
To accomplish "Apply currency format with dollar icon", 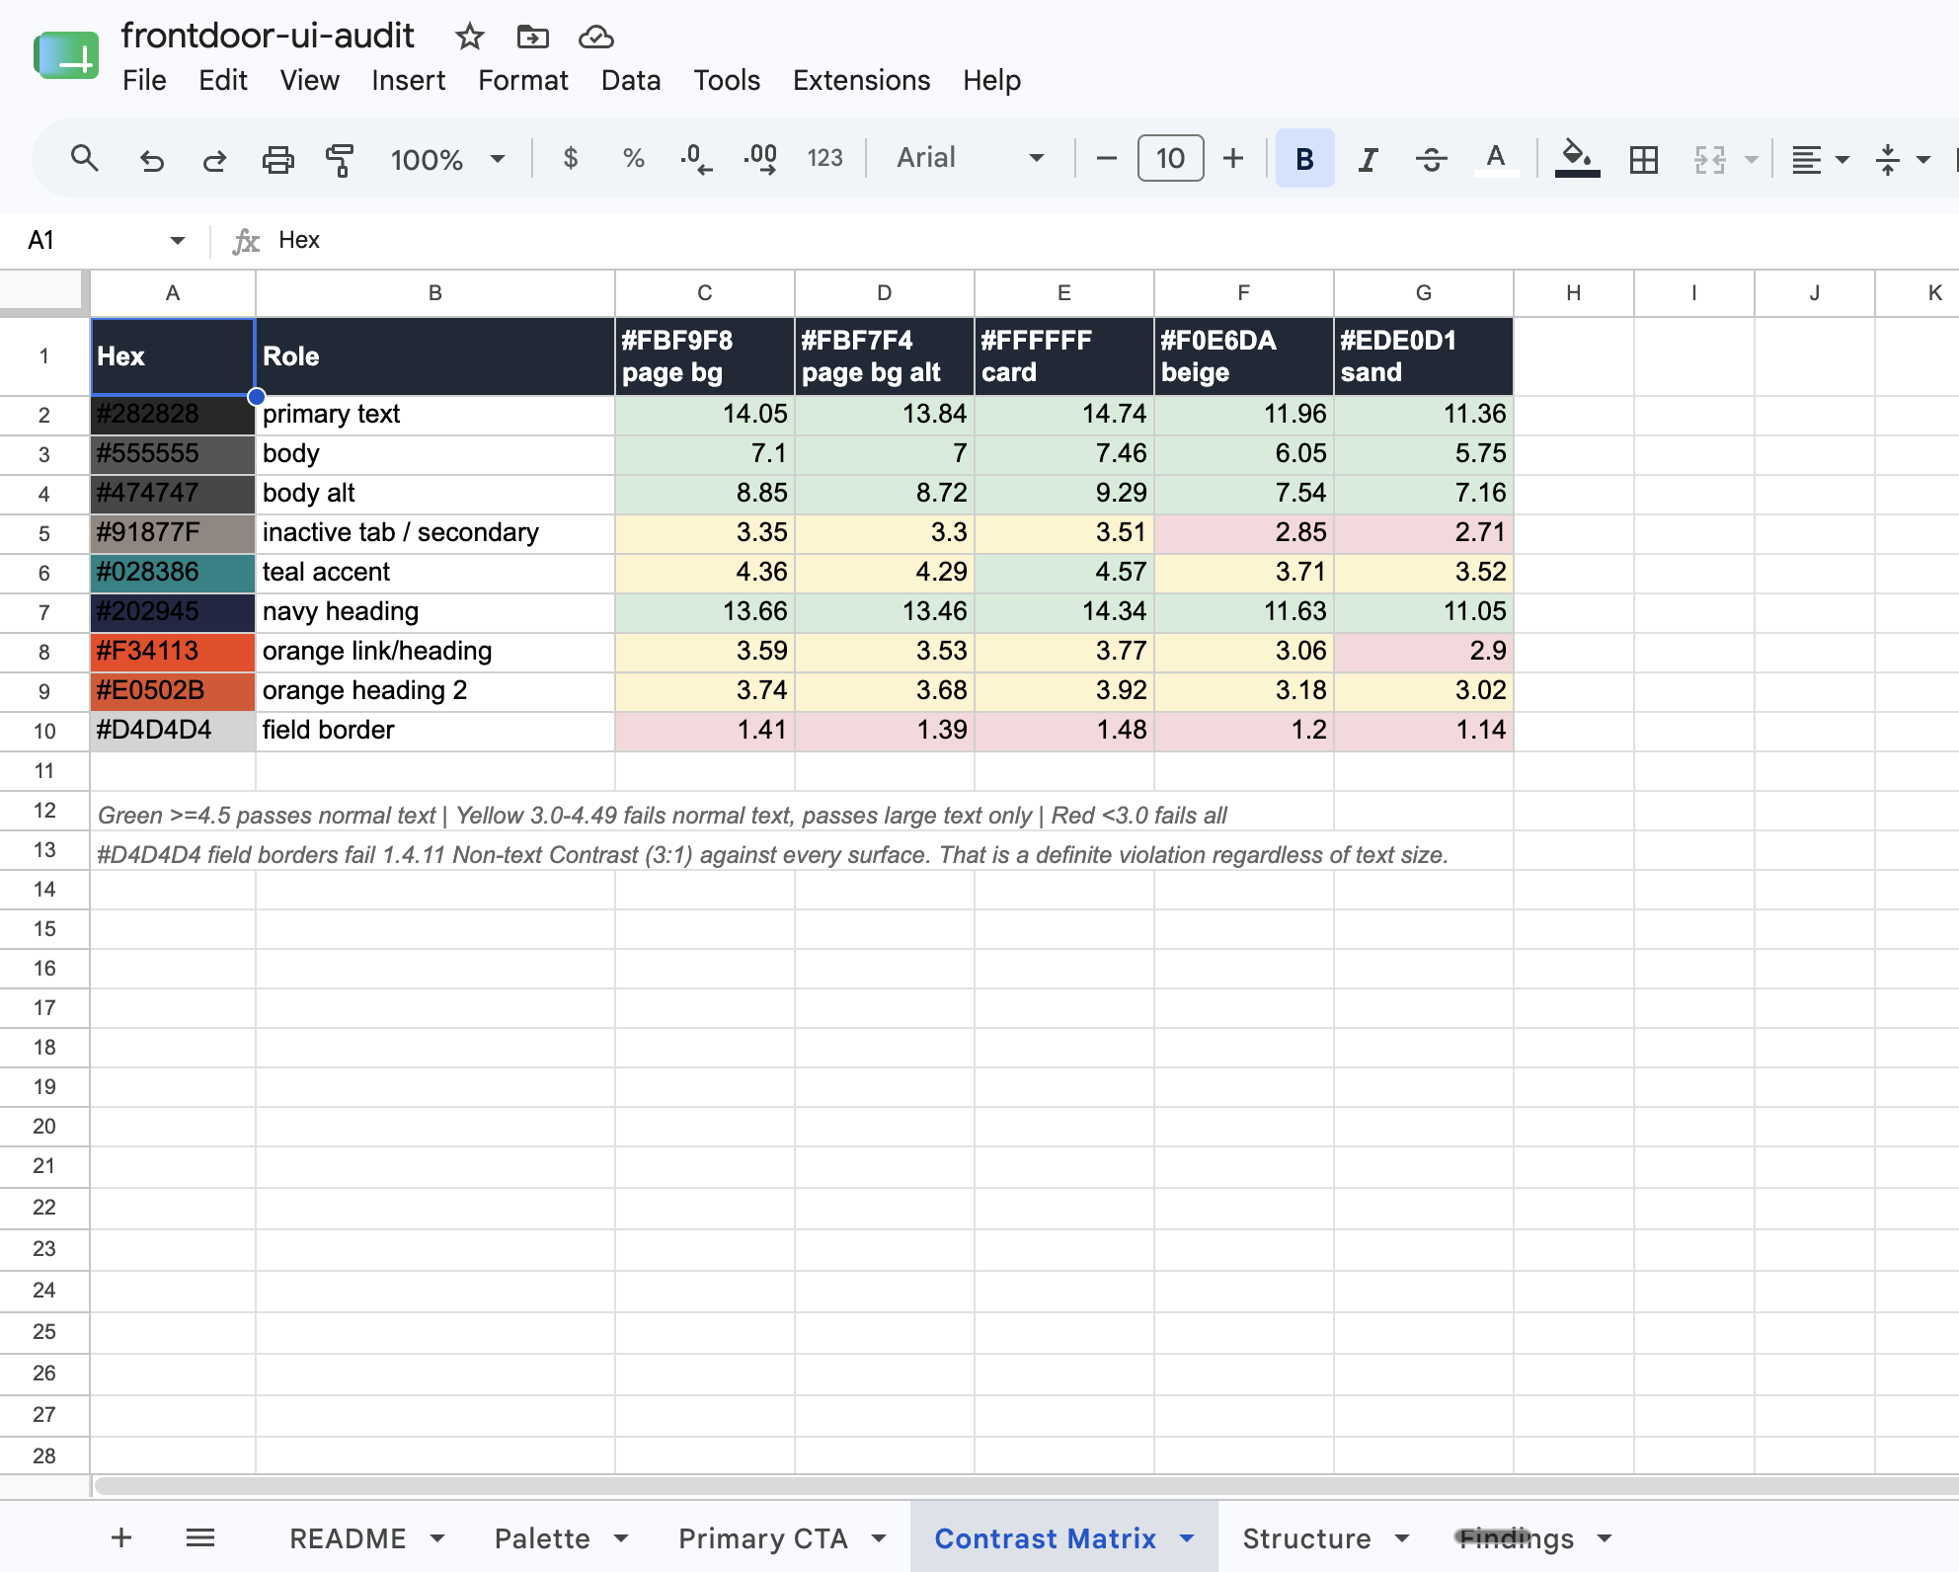I will [x=570, y=158].
